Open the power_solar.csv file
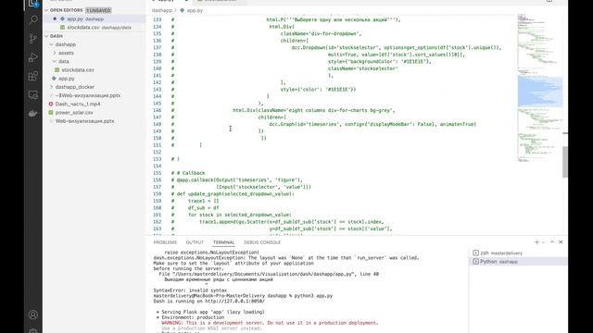This screenshot has width=593, height=333. coord(74,113)
